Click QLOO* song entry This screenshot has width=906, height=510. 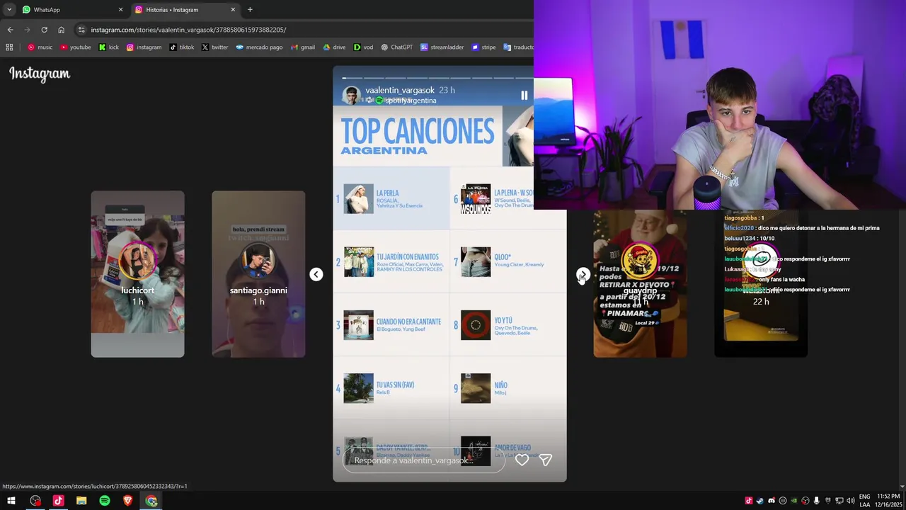(x=508, y=262)
